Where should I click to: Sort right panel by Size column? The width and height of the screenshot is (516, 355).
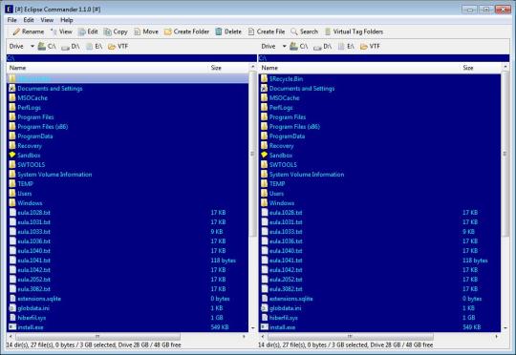click(481, 68)
